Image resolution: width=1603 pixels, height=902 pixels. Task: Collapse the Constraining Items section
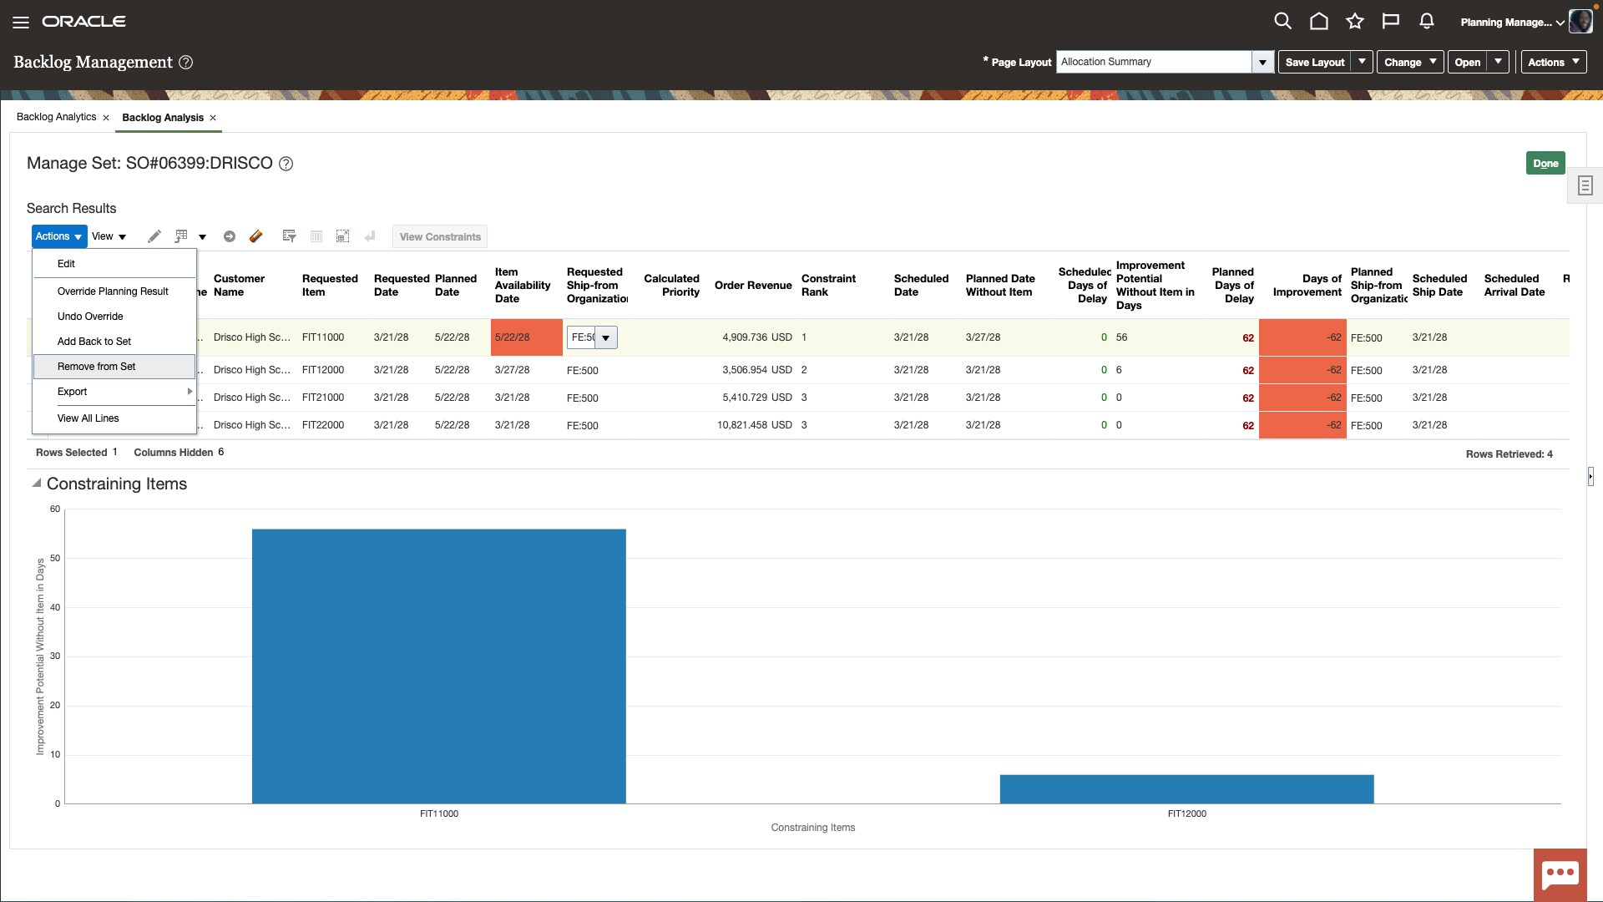click(37, 483)
